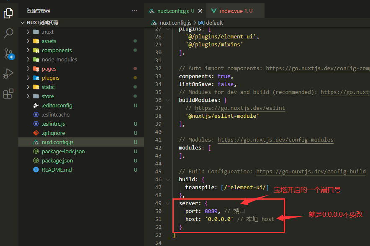Expand the store folder chevron

(x=28, y=96)
